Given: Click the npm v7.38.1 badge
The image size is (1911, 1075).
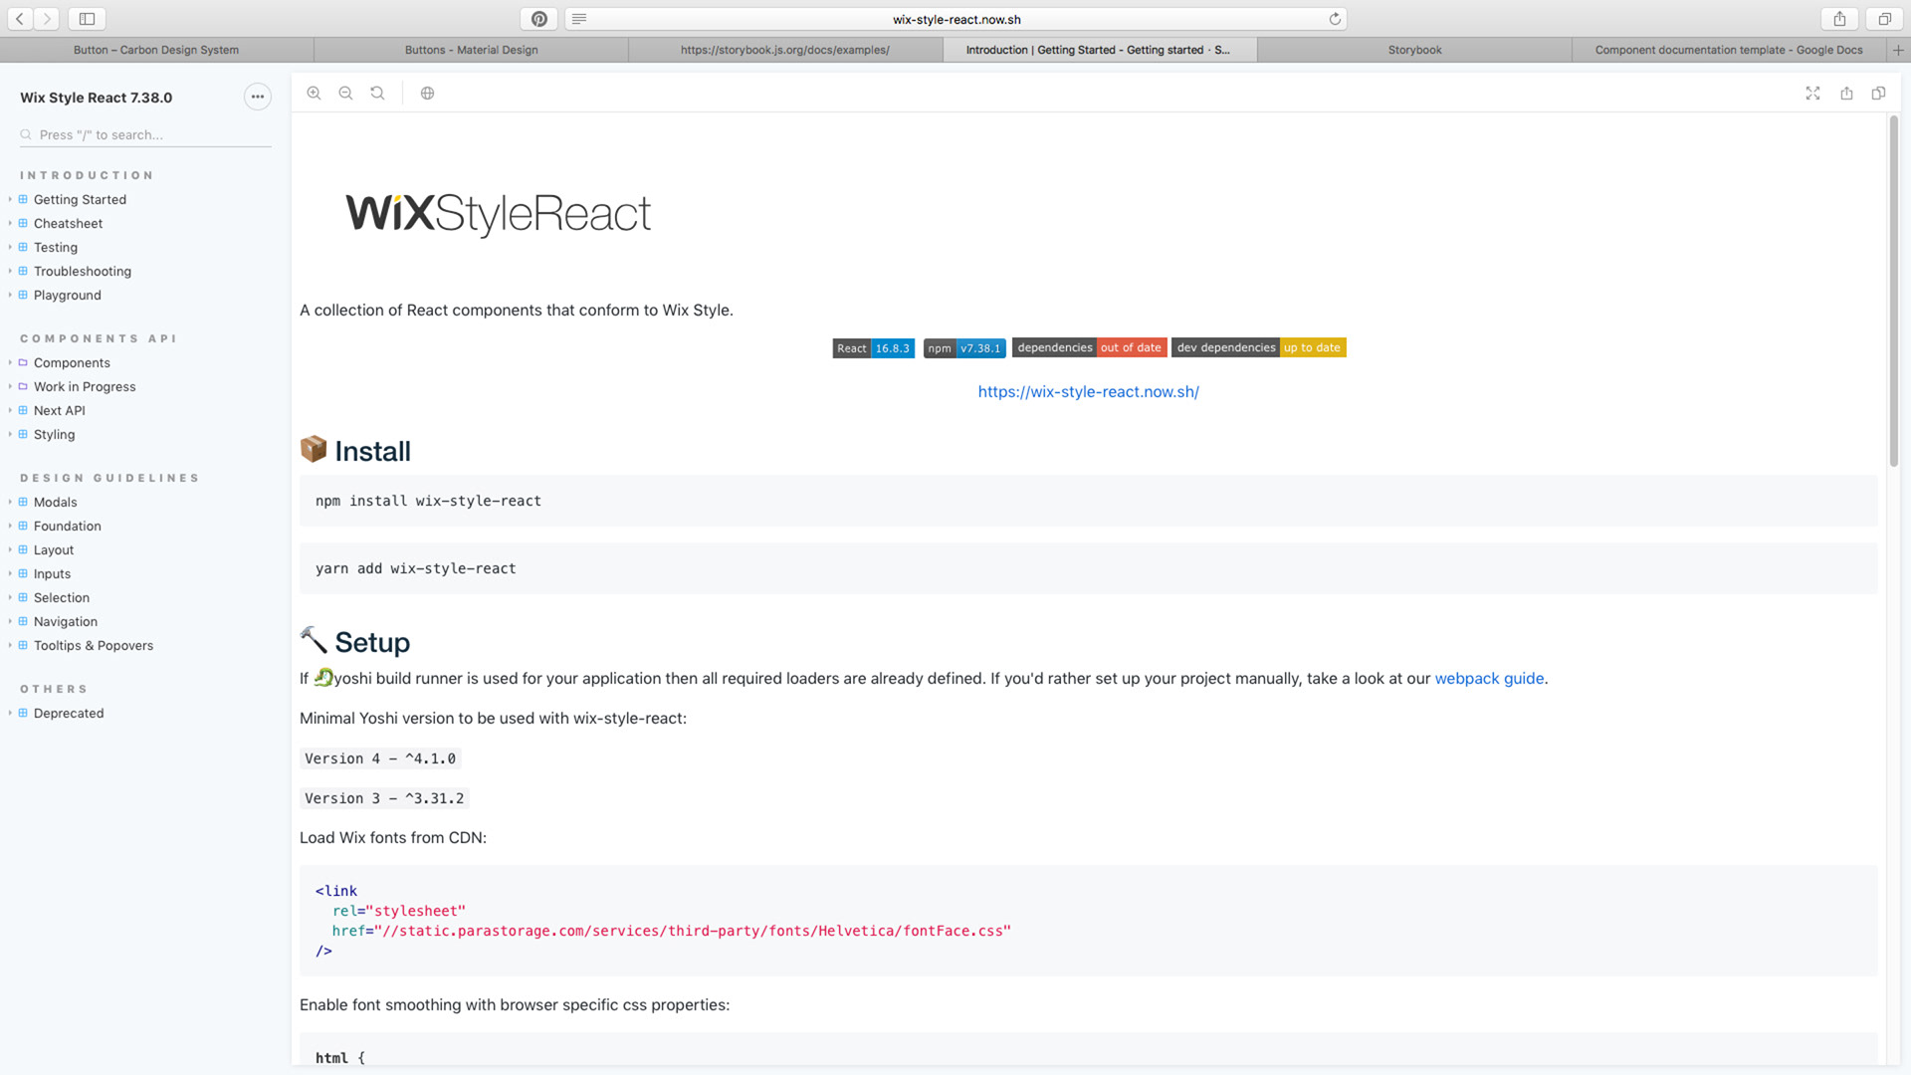Looking at the screenshot, I should [x=964, y=347].
